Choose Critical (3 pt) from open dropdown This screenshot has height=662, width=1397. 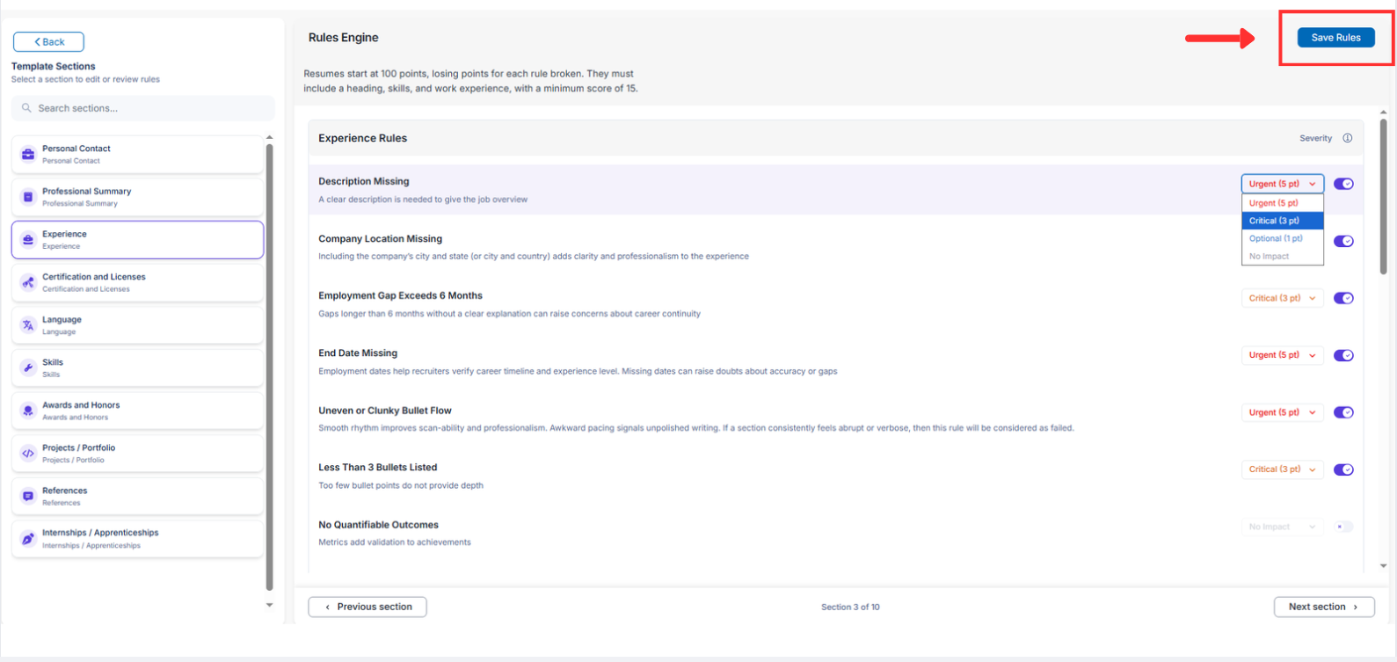[x=1282, y=221]
